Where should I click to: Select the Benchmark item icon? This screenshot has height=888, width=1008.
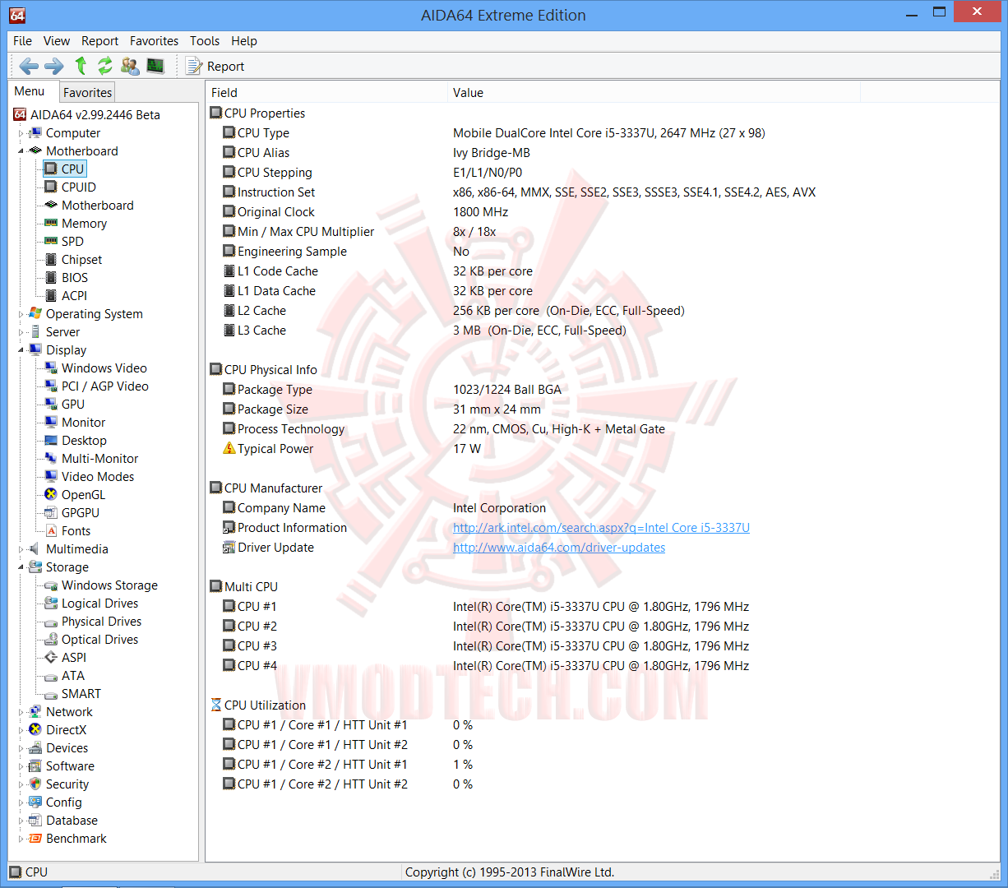35,839
